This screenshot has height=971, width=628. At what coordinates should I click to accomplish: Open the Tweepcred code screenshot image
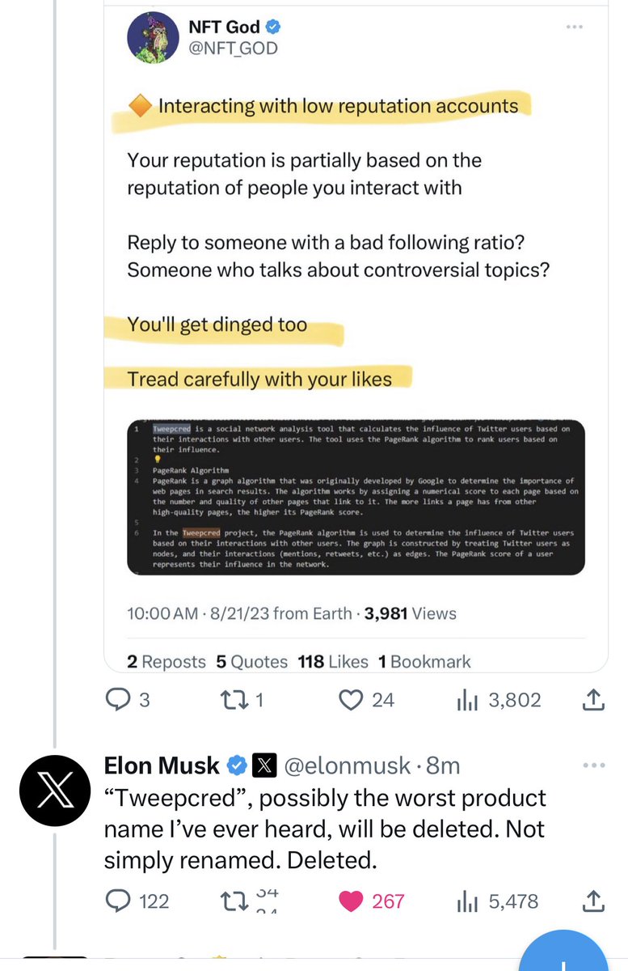356,498
